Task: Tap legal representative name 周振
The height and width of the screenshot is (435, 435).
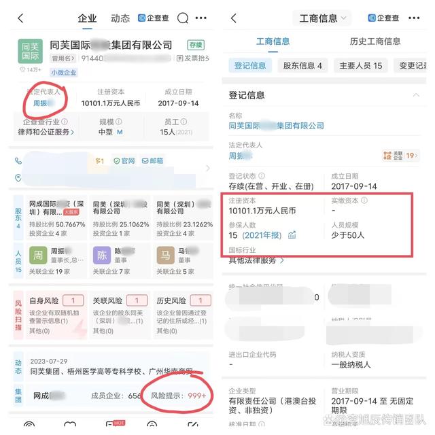Action: point(43,103)
